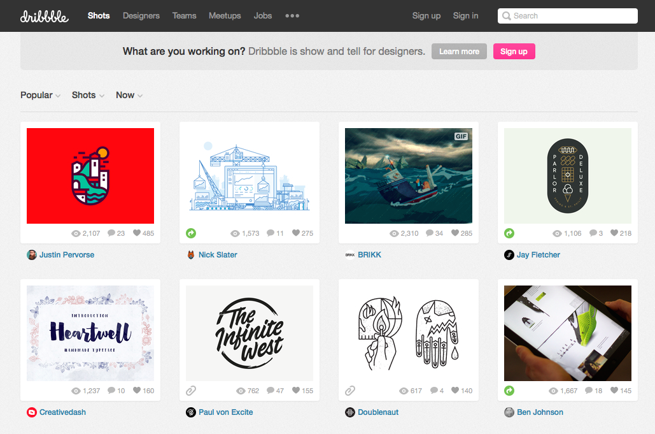The height and width of the screenshot is (434, 655).
Task: Click the Dribbble logo
Action: pos(44,16)
